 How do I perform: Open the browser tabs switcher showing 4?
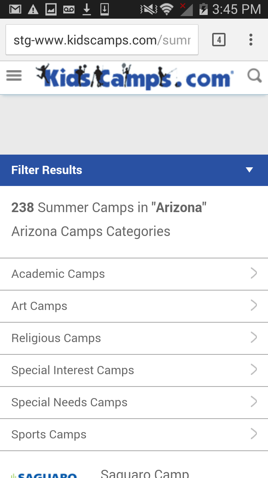pyautogui.click(x=219, y=40)
